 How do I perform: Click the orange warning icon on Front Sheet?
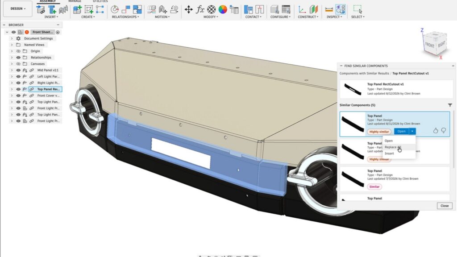27,32
